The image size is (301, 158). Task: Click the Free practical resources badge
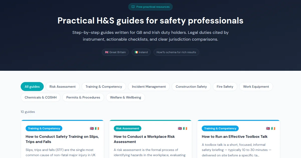tap(150, 7)
